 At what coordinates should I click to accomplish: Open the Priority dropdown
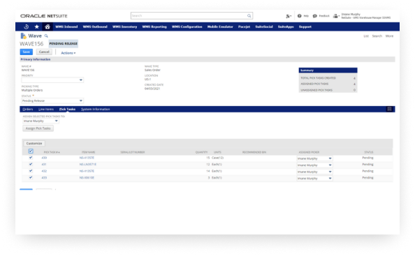(52, 80)
